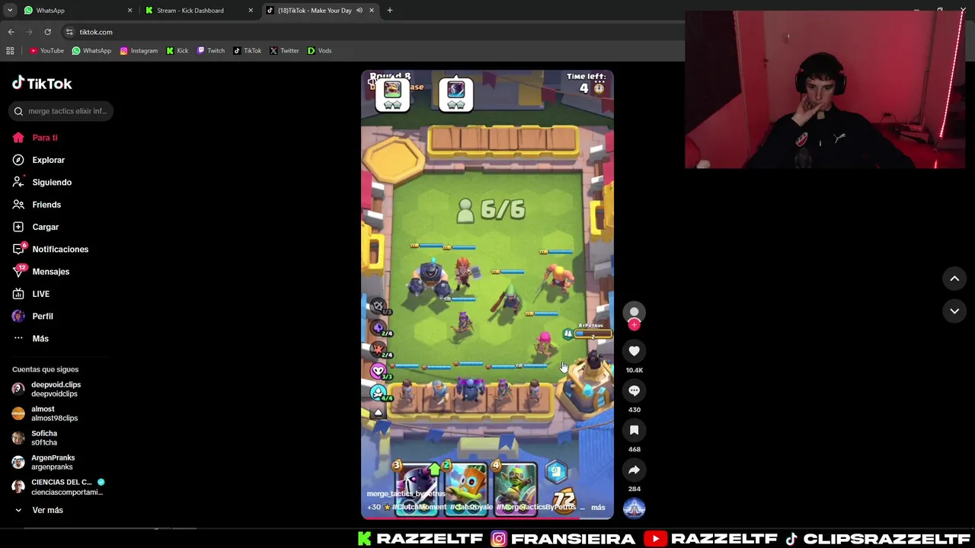Viewport: 975px width, 548px height.
Task: Open the spinning music disc icon
Action: pyautogui.click(x=634, y=508)
